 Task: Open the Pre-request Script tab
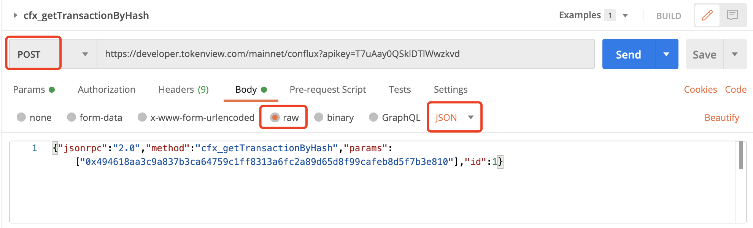coord(328,90)
